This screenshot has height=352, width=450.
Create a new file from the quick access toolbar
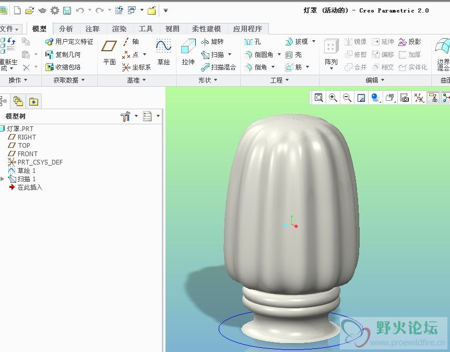pos(18,10)
